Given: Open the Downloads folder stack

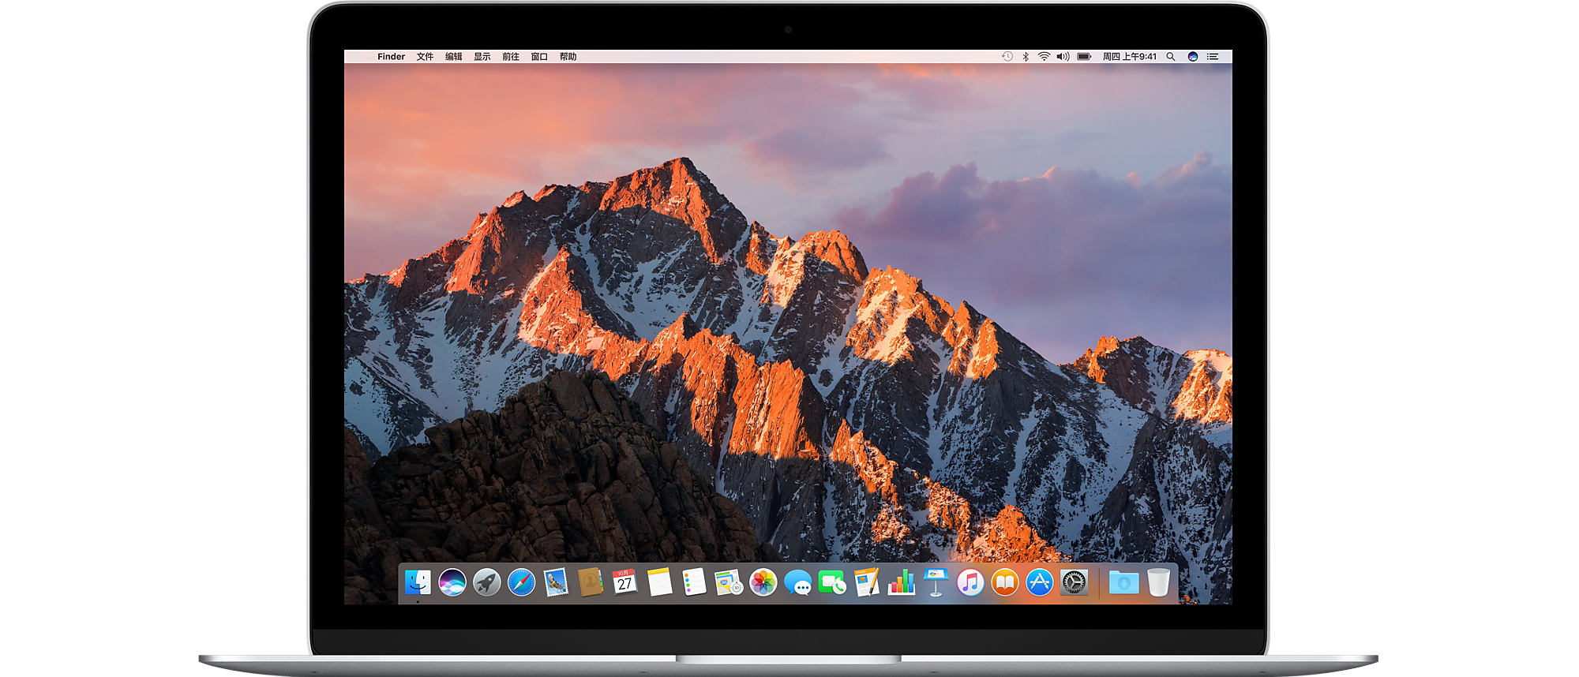Looking at the screenshot, I should (x=1123, y=582).
